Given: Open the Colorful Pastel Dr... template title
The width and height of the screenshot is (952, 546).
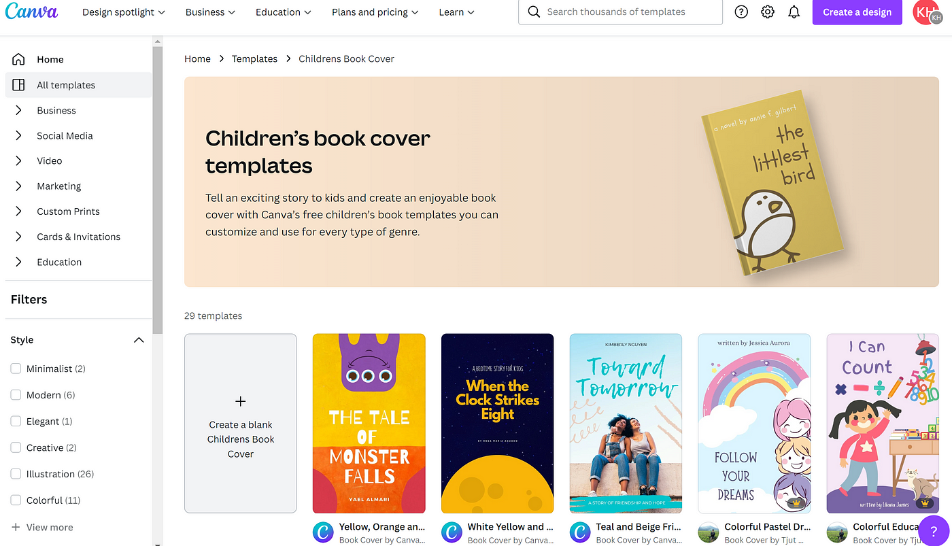Looking at the screenshot, I should [x=767, y=526].
